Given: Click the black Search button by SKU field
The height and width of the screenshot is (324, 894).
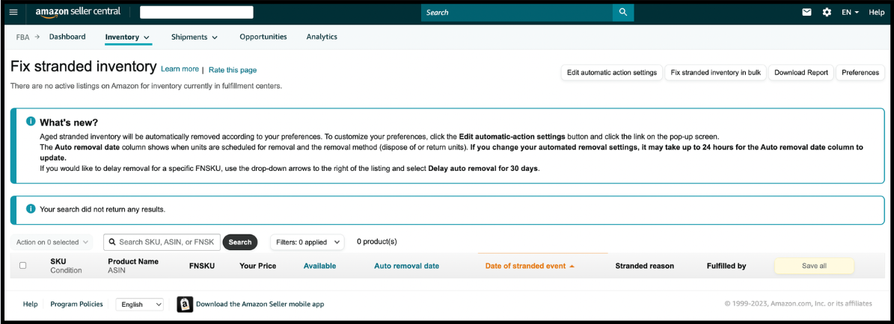Looking at the screenshot, I should (x=240, y=242).
